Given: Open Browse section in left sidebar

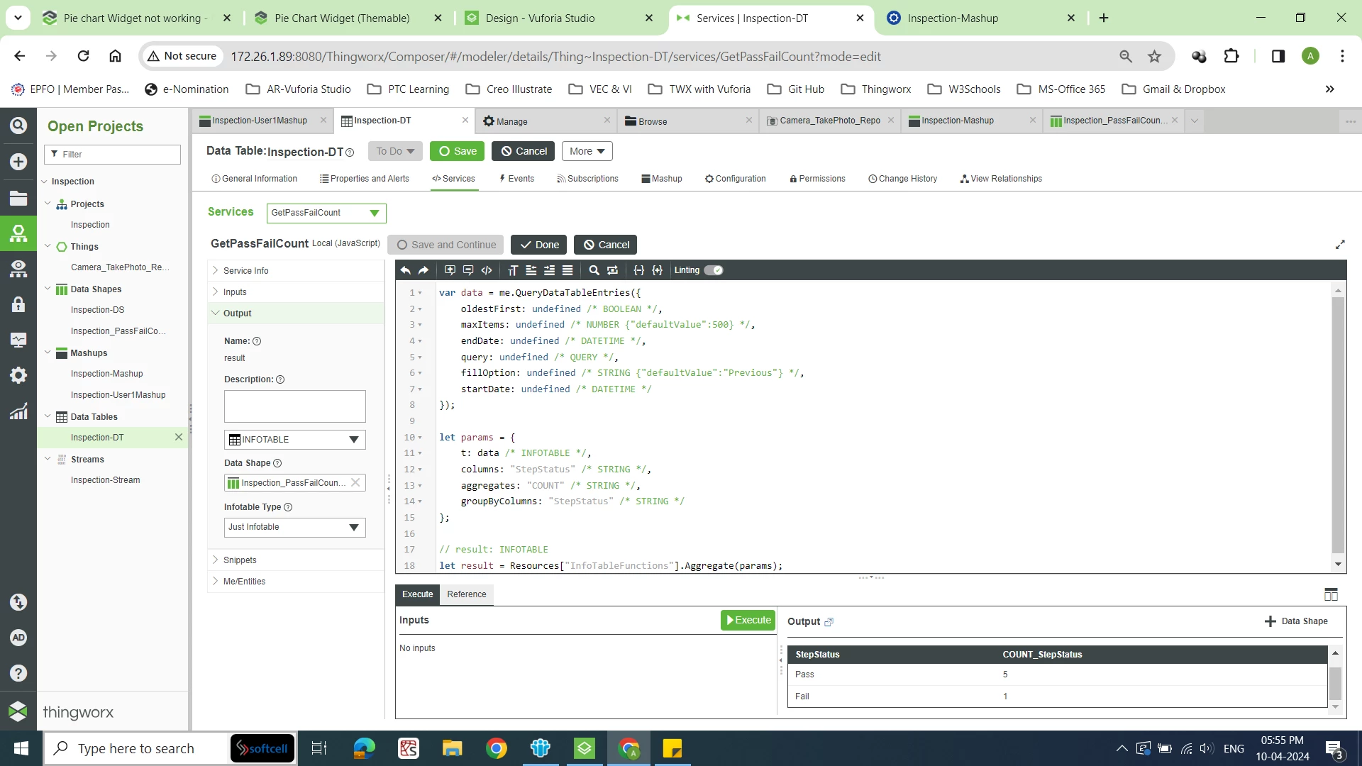Looking at the screenshot, I should tap(18, 199).
